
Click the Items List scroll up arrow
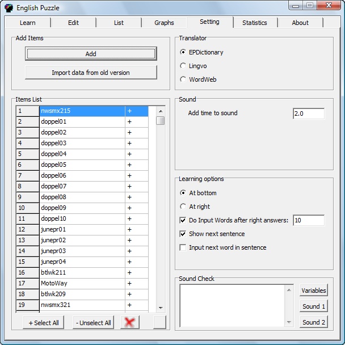coord(161,111)
